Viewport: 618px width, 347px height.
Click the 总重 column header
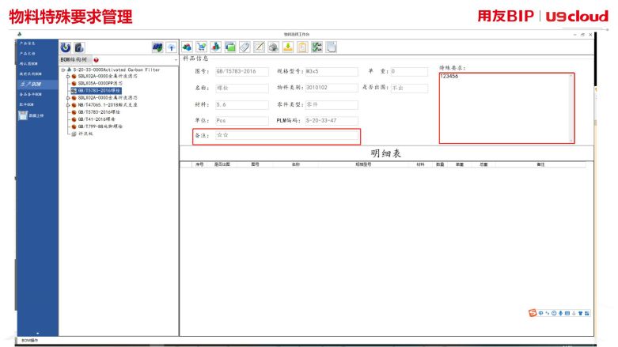click(483, 164)
